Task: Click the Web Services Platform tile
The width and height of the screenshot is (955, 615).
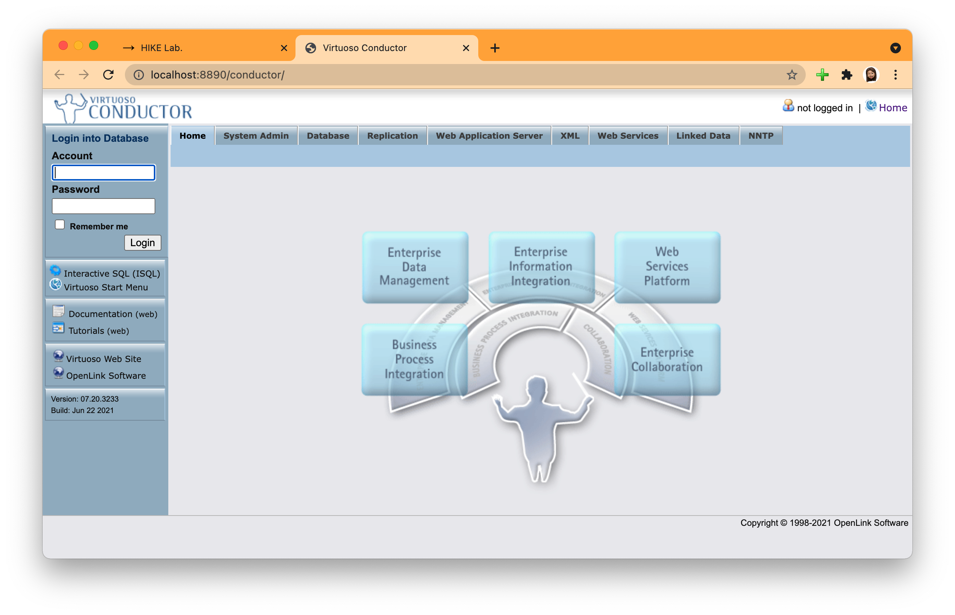Action: point(667,267)
